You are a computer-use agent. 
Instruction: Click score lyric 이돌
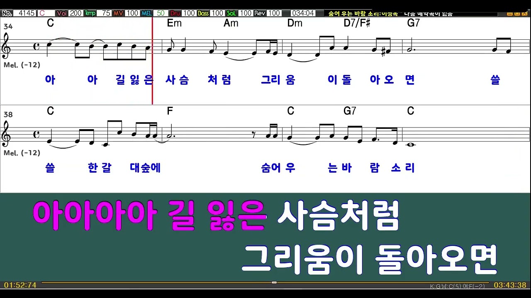tap(339, 80)
